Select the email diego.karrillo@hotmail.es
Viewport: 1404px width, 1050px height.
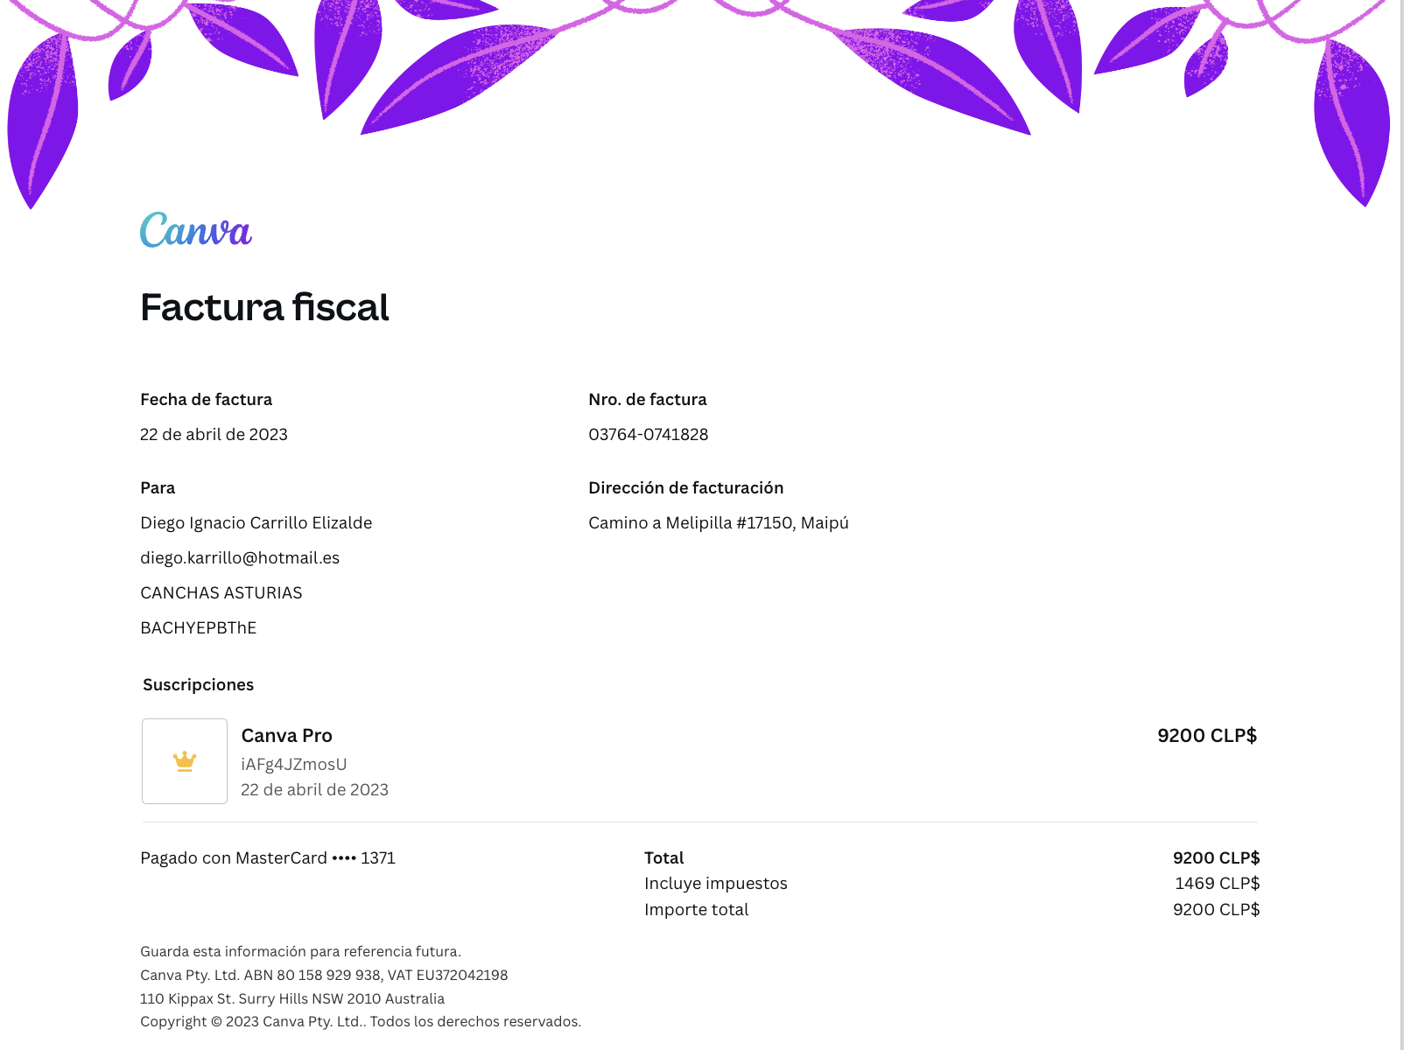[x=240, y=558]
